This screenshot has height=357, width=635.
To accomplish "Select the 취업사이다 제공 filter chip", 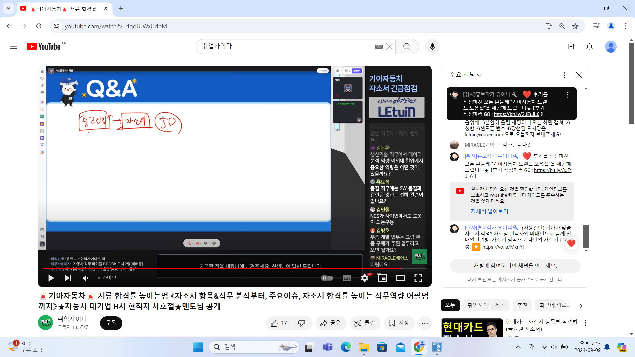I will click(486, 305).
